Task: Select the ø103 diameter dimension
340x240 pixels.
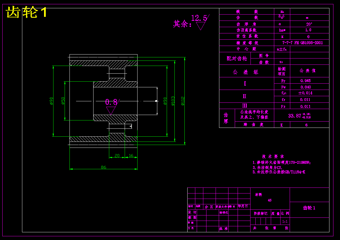Action: click(173, 101)
